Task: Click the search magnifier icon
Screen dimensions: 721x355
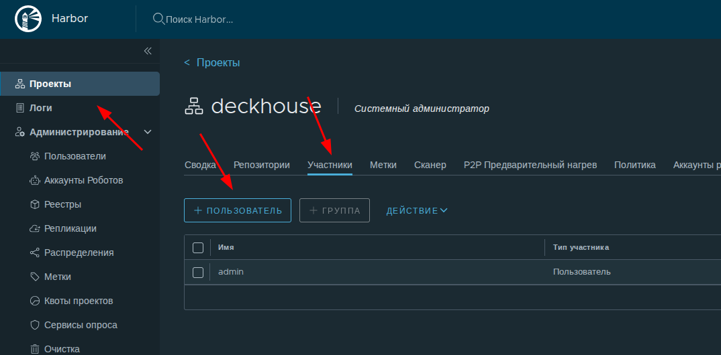Action: point(158,19)
